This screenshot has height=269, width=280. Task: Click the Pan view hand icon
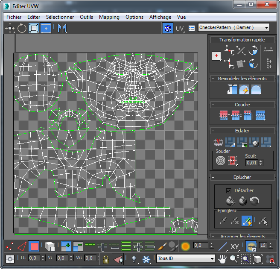222,259
